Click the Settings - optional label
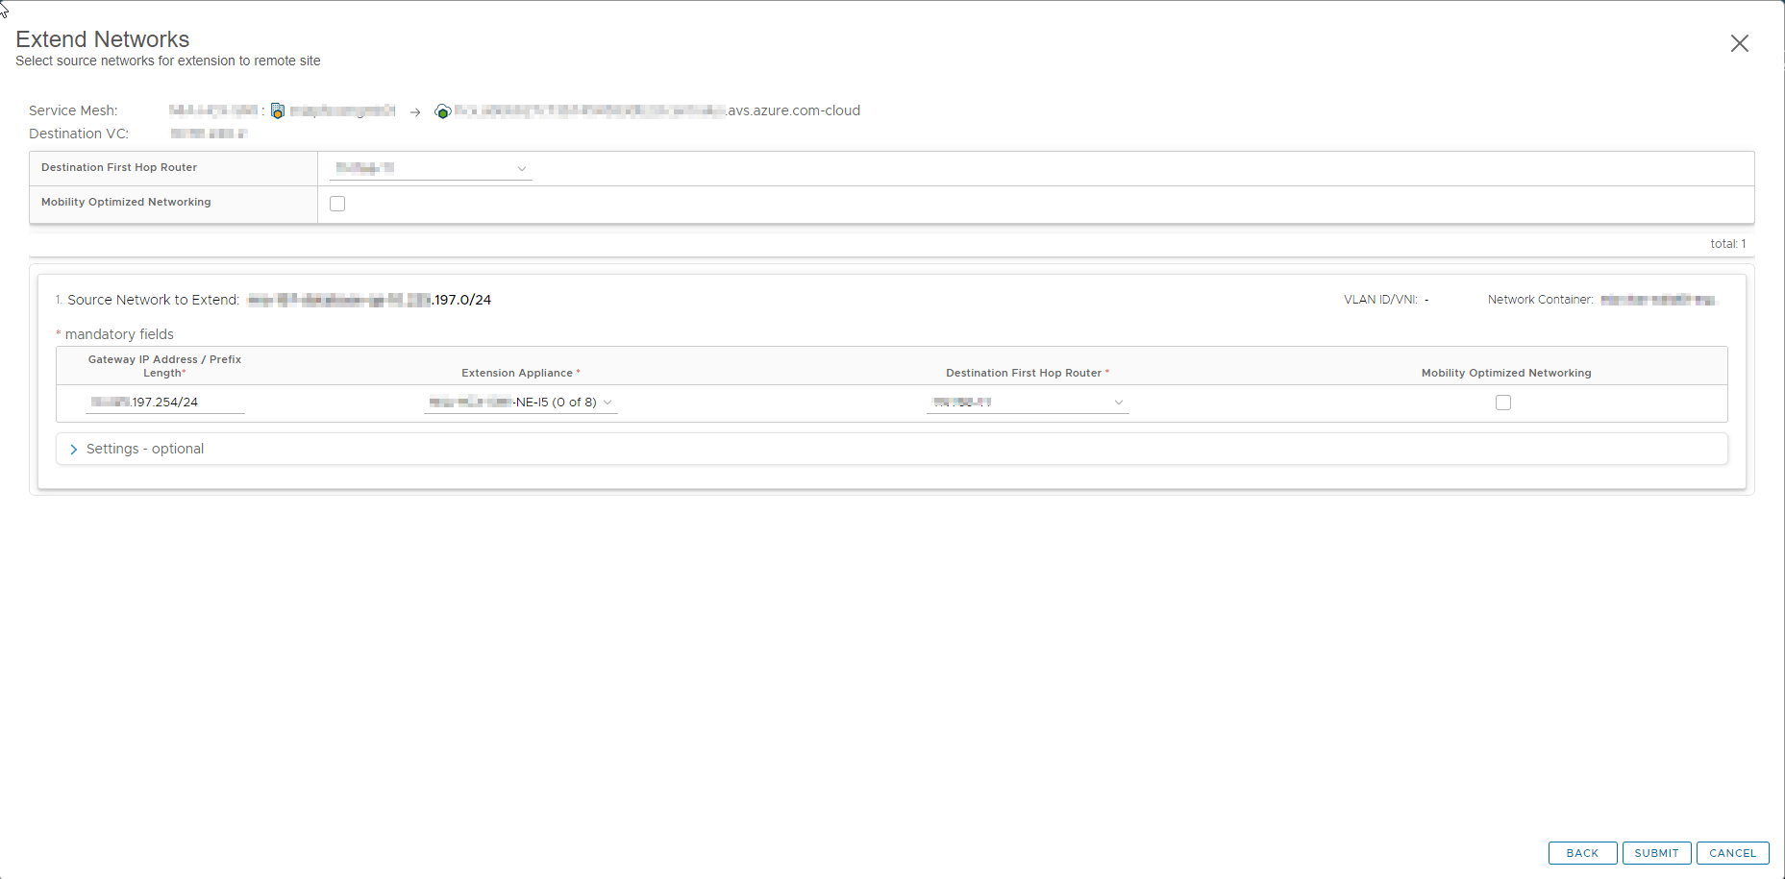 tap(145, 449)
